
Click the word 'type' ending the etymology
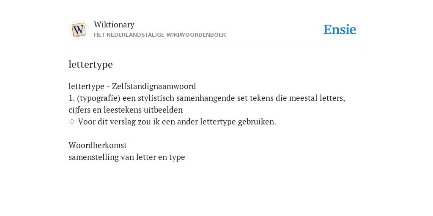coord(177,158)
